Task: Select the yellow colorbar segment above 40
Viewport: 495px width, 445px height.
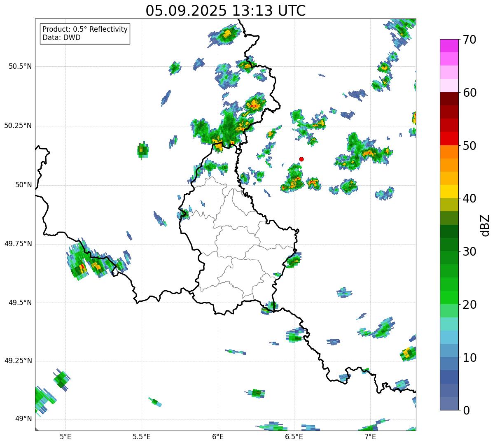Action: (x=449, y=191)
